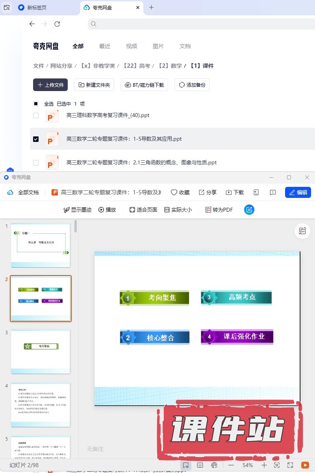Viewport: 315px width, 473px height.
Task: Click the fullscreen icon in status bar
Action: pos(290,465)
